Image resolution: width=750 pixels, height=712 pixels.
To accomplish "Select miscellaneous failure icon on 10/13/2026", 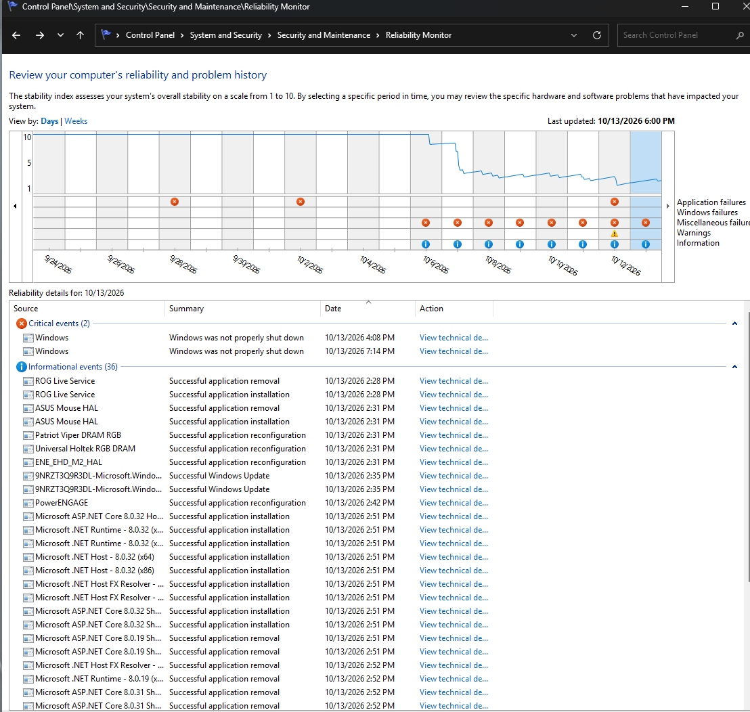I will point(646,223).
